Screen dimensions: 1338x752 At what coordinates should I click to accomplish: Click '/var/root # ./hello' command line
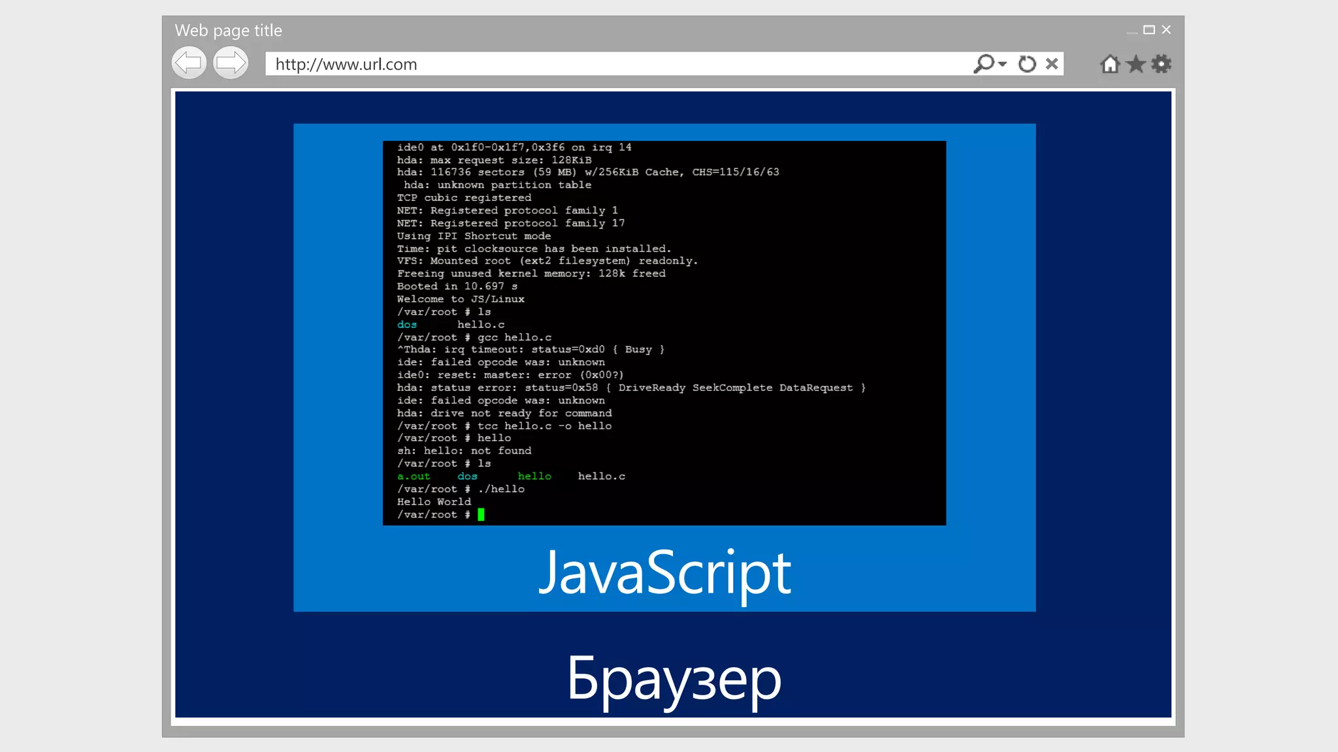[x=461, y=489]
